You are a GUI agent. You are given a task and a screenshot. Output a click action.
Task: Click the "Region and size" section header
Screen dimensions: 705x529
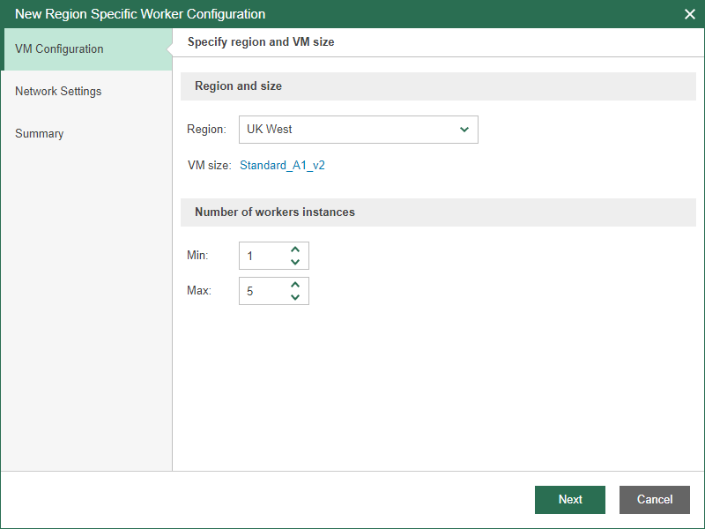click(238, 86)
